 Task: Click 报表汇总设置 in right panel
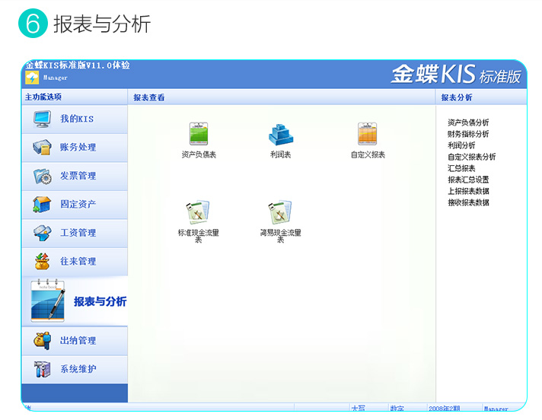click(x=468, y=180)
